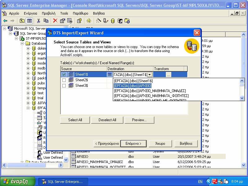Click the table icon beside Sheet2$

[71, 80]
